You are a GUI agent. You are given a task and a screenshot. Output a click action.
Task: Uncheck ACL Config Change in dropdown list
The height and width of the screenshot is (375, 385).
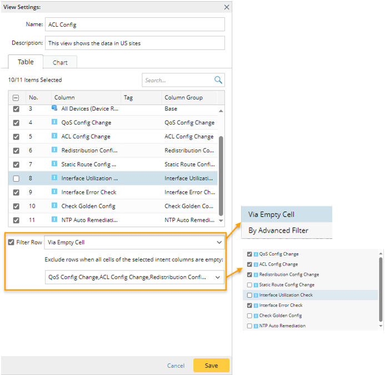249,264
